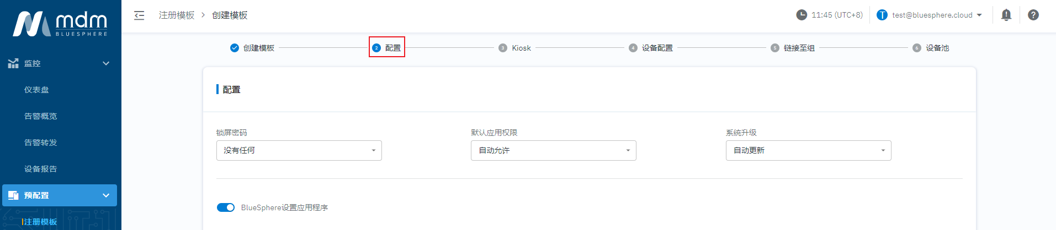
Task: Open 设备报告 in the sidebar
Action: click(40, 169)
